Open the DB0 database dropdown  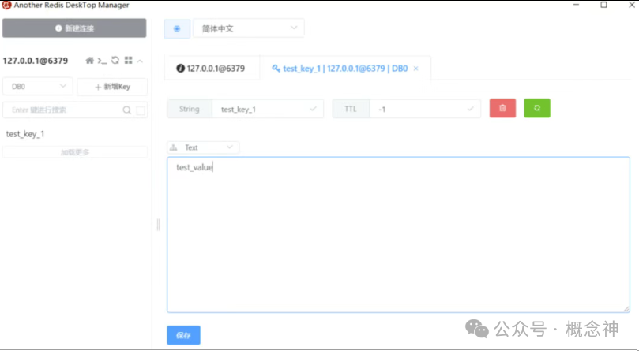pos(38,86)
